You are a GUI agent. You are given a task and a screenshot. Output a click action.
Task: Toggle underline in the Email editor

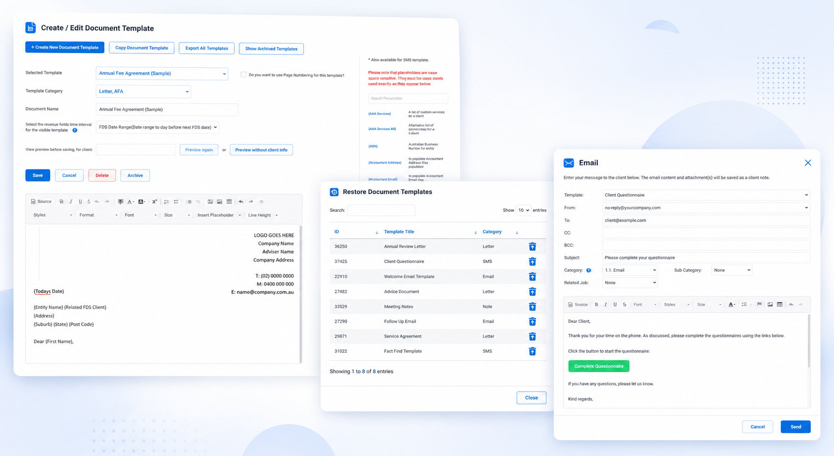pos(615,305)
